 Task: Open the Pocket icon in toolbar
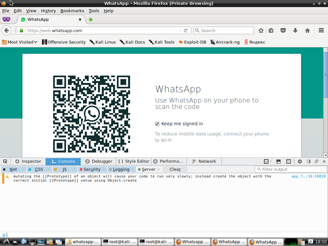point(283,30)
